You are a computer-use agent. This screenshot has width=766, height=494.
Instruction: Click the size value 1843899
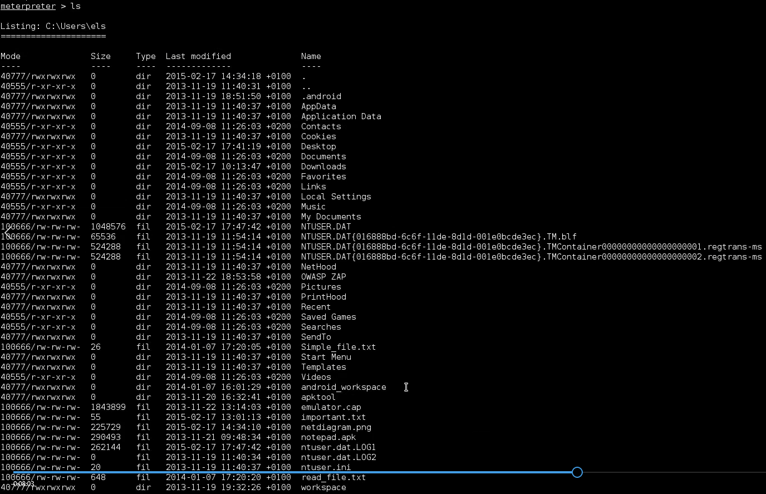point(108,407)
